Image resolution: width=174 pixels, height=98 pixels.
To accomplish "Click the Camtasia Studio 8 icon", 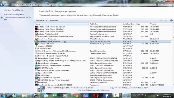I will [36, 44].
